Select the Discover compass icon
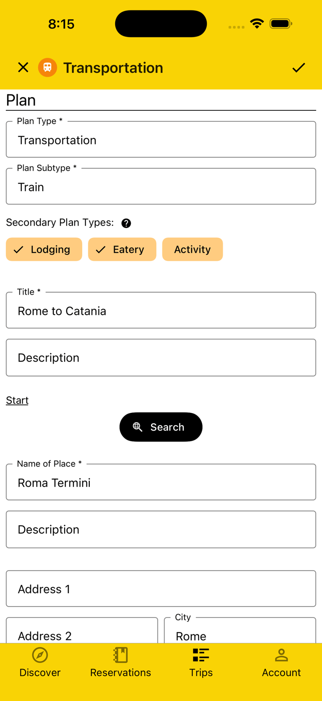322x701 pixels. 40,655
